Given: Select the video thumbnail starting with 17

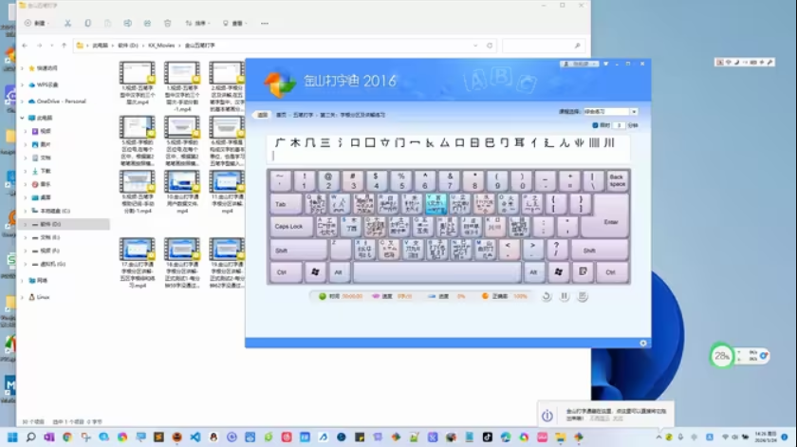Looking at the screenshot, I should click(x=137, y=263).
